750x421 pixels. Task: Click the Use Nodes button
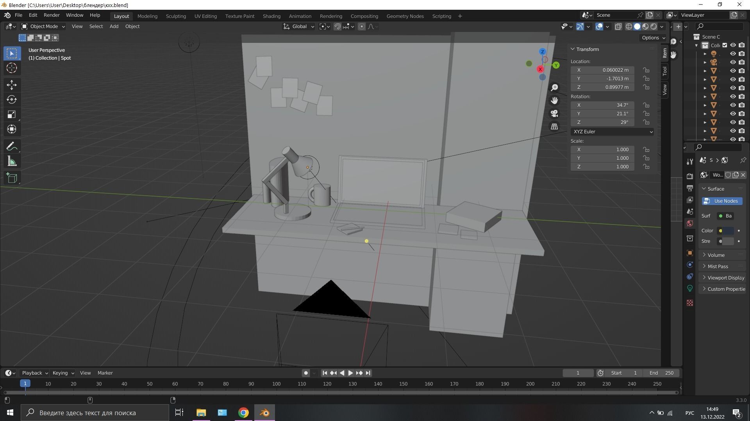point(722,201)
